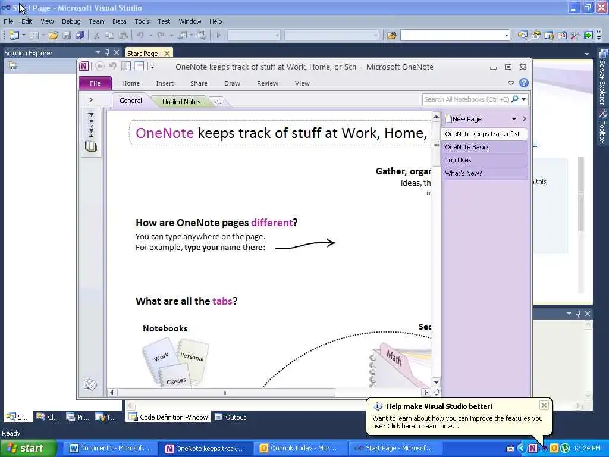Open Properties Window icon in Visual Studio toolbar

(x=536, y=35)
